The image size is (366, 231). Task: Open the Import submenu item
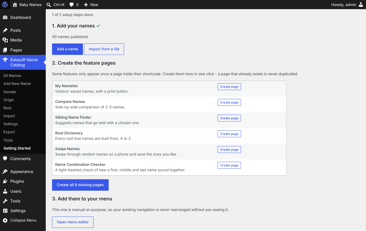click(9, 116)
